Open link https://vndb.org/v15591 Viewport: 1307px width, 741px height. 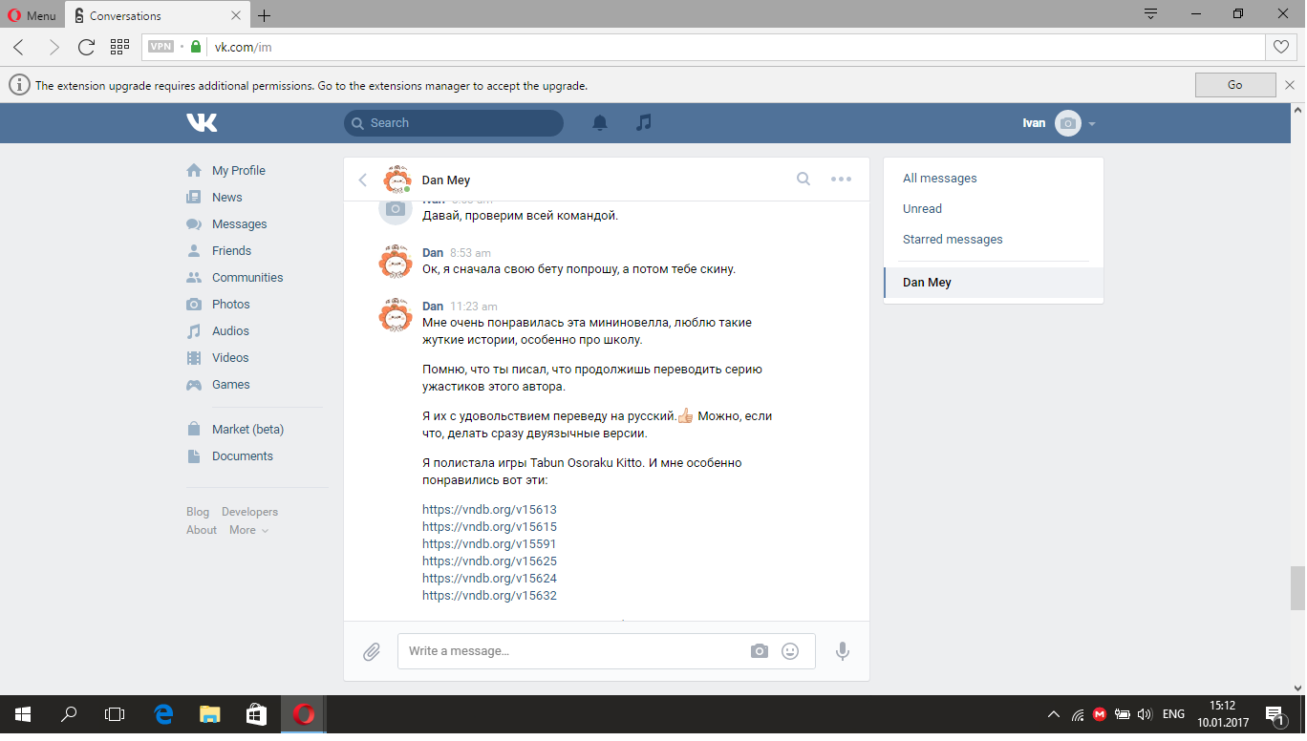click(x=489, y=544)
